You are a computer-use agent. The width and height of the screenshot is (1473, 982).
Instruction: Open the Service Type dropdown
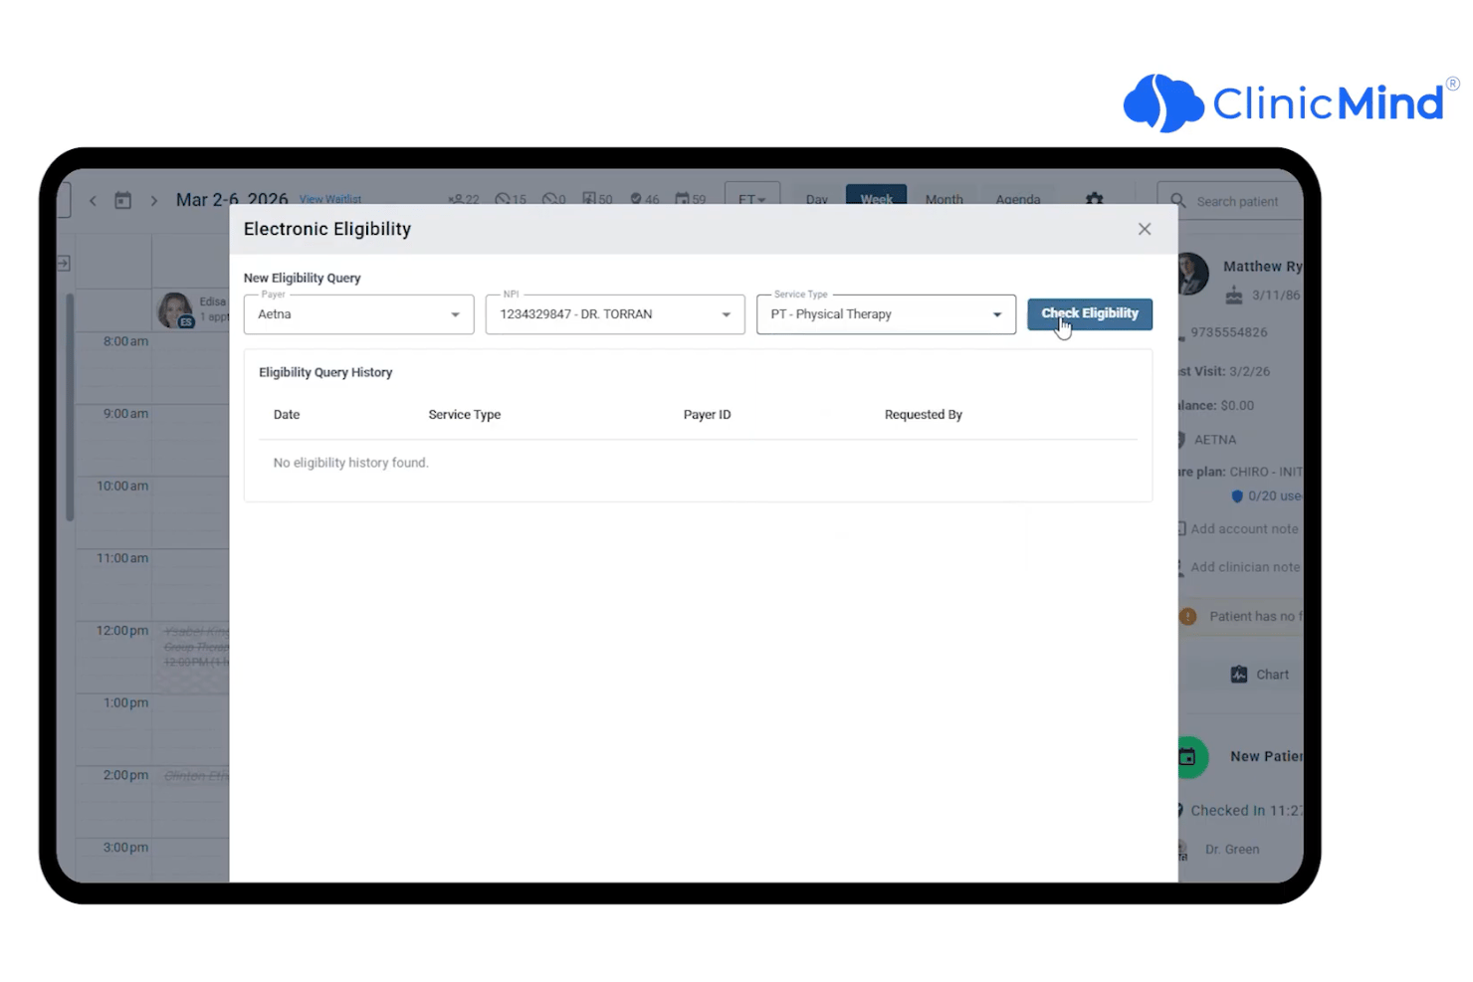(886, 314)
